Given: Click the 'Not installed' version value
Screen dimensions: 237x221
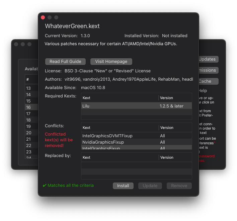Looking at the screenshot, I should click(x=175, y=36).
